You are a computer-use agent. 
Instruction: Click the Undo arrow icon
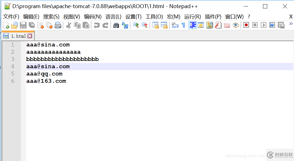click(97, 25)
